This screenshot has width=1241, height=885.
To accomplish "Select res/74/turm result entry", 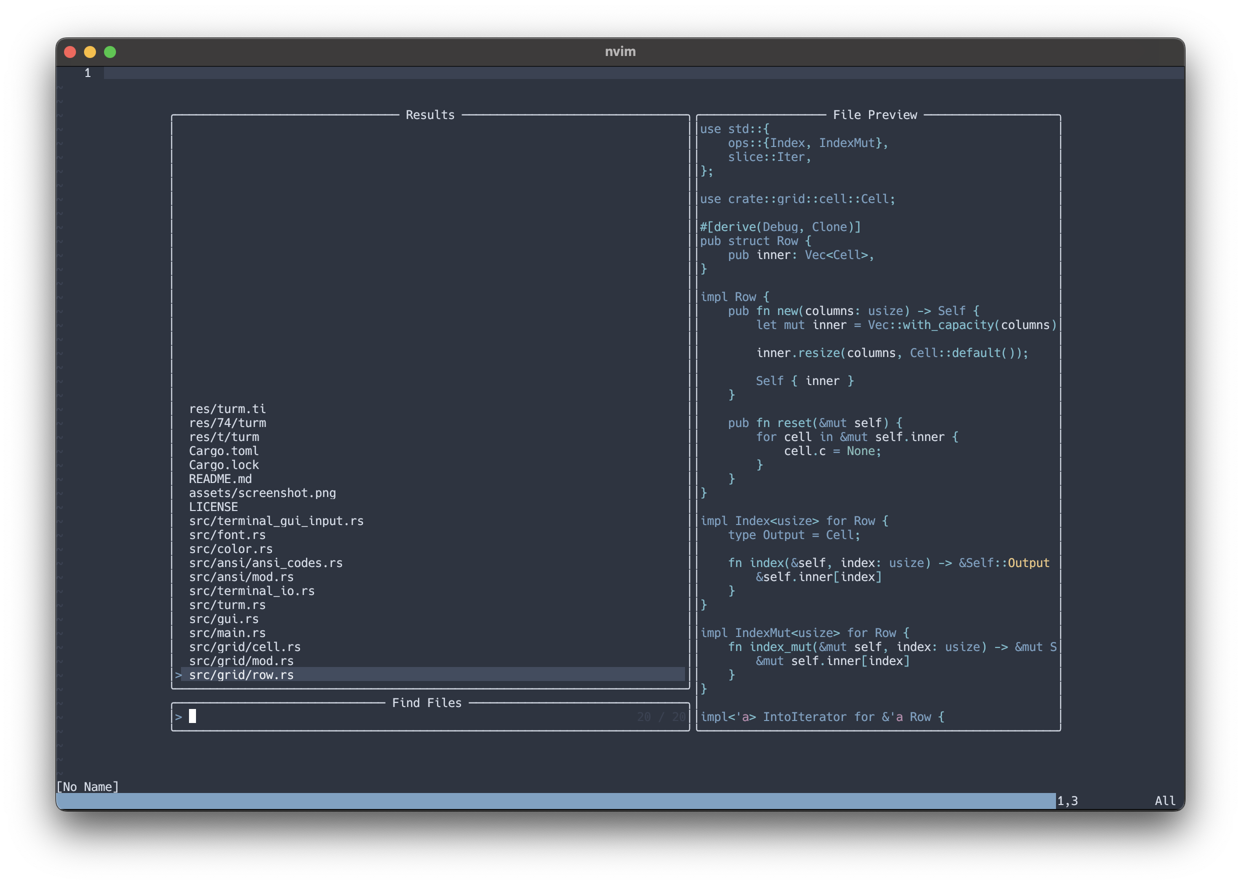I will [x=227, y=423].
